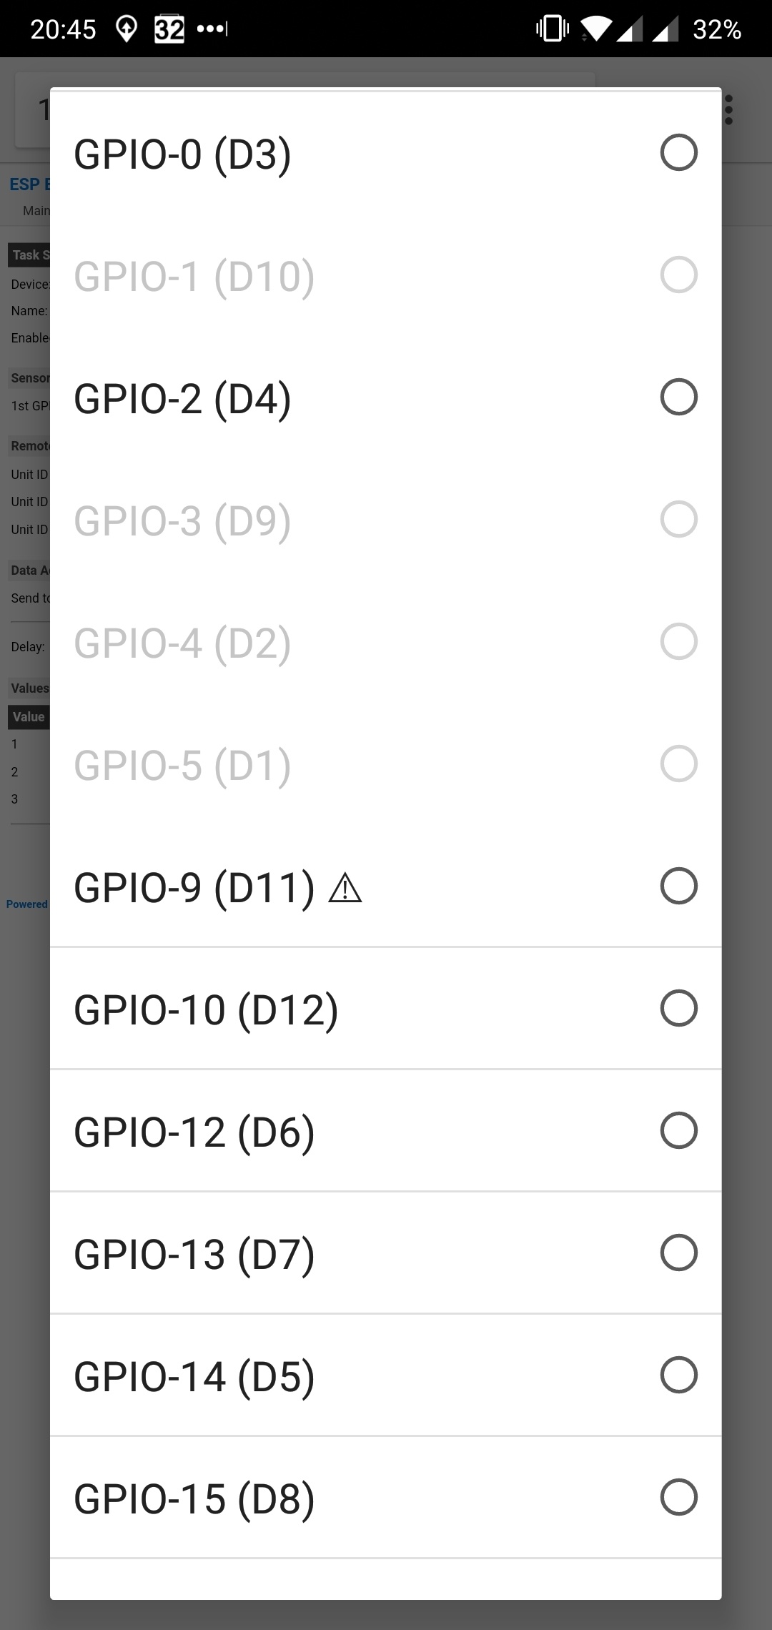This screenshot has width=772, height=1630.
Task: Select the GPIO-15 (D8) radio button
Action: click(x=678, y=1497)
